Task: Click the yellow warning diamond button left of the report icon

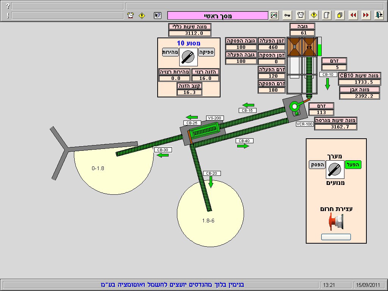Action: 314,15
